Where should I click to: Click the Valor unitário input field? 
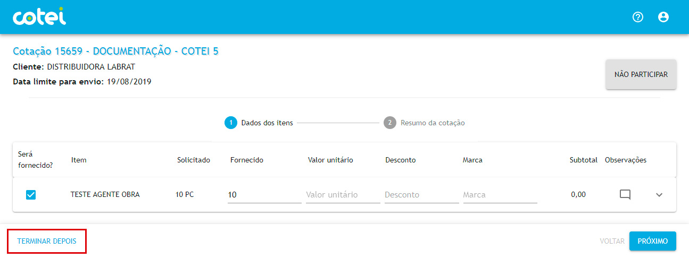click(x=342, y=195)
